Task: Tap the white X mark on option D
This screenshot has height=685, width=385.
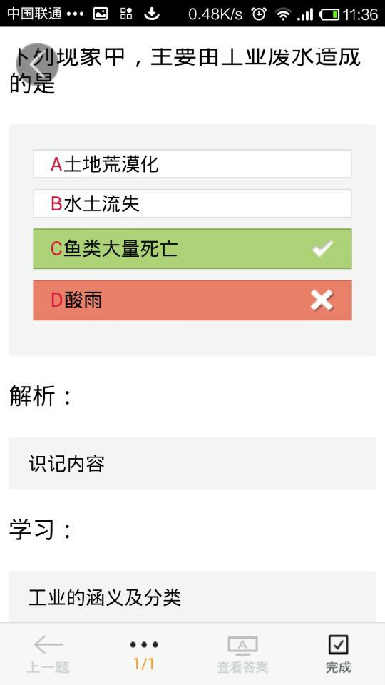Action: pos(322,300)
